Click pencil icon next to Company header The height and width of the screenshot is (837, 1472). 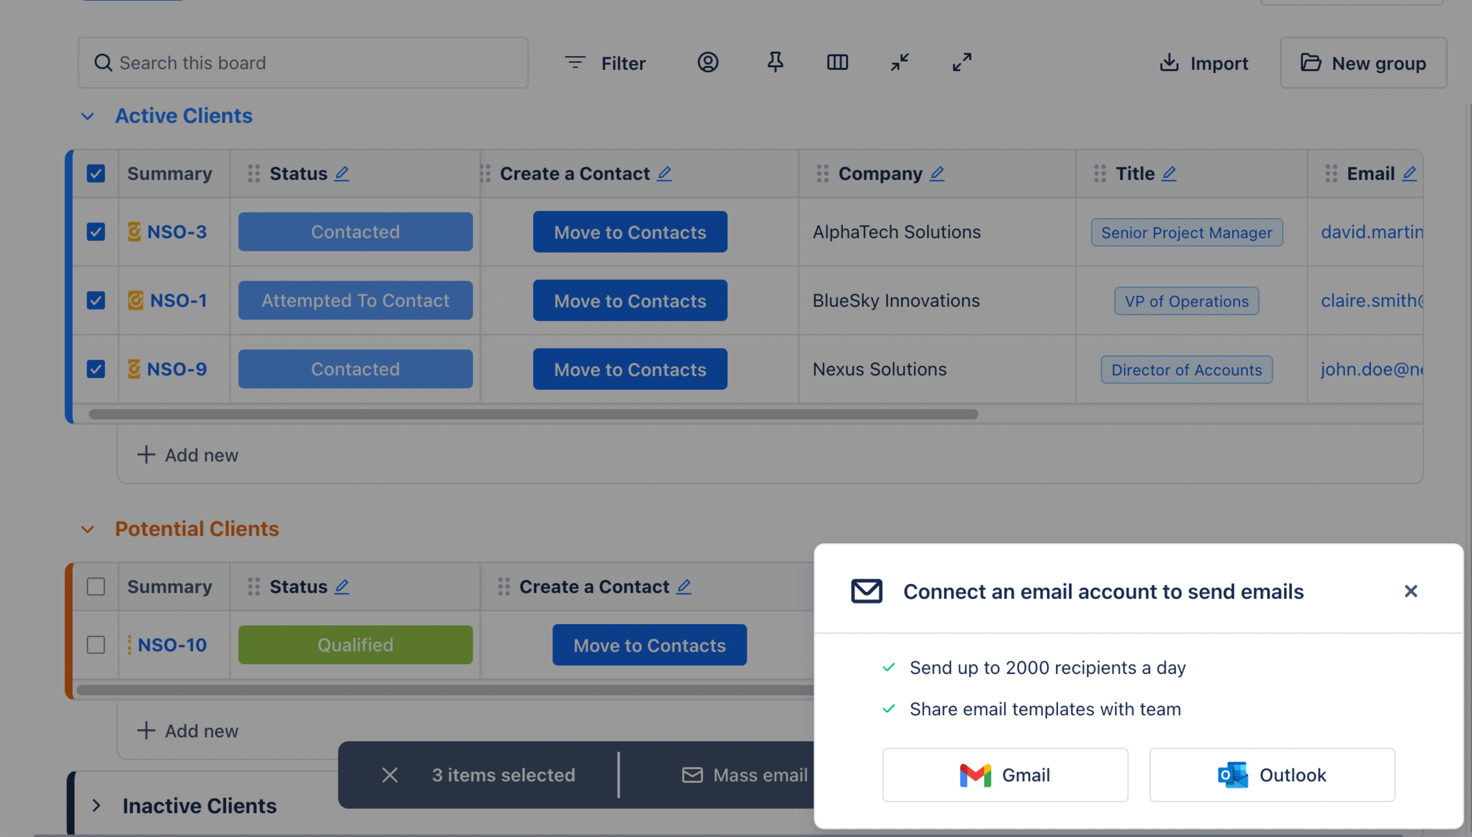[x=937, y=173]
